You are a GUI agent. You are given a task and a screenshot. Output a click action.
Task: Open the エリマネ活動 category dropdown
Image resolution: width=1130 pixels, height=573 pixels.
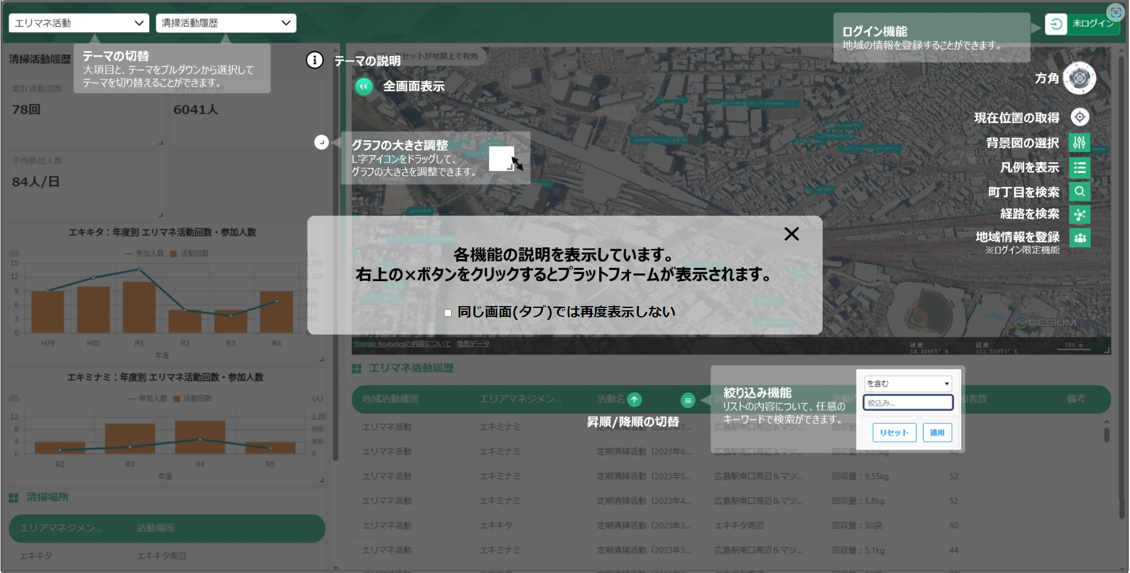[78, 23]
